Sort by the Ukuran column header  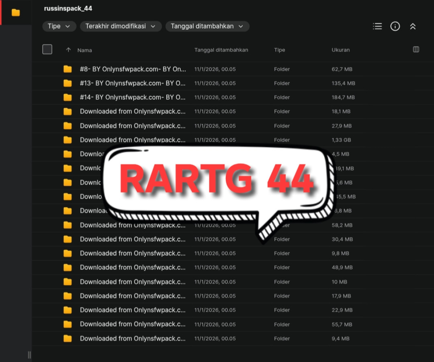[340, 50]
